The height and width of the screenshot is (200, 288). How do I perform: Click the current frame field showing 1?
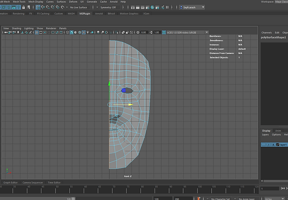270,188
